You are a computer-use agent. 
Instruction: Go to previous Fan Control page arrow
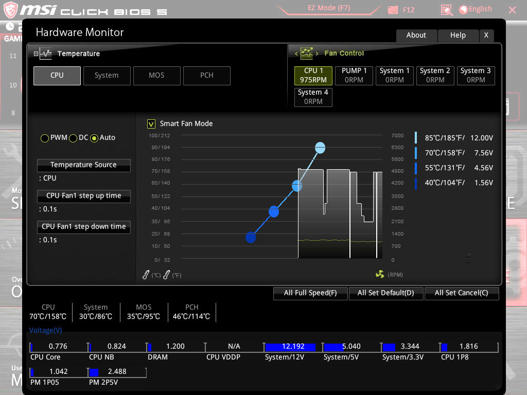(296, 53)
